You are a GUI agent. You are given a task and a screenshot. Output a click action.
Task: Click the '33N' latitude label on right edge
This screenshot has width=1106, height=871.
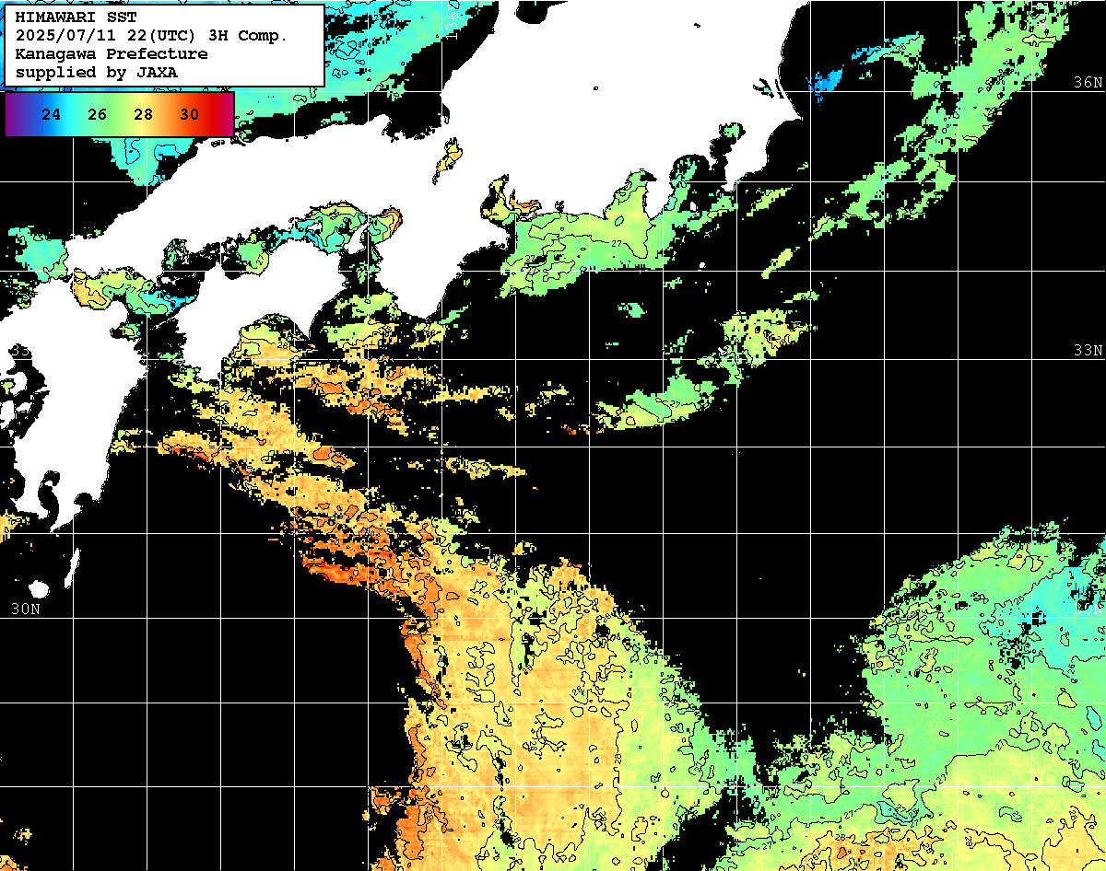pyautogui.click(x=1088, y=351)
